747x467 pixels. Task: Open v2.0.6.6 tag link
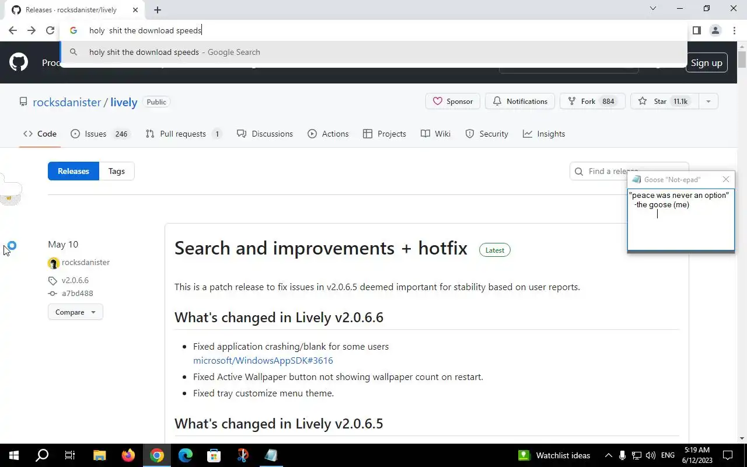pos(75,280)
